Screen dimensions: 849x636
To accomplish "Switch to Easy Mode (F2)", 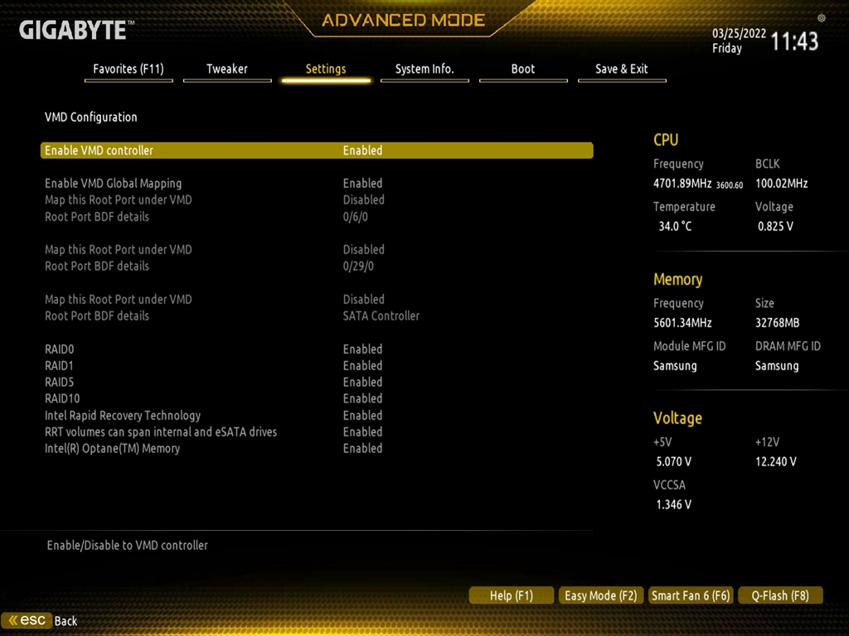I will (x=601, y=595).
